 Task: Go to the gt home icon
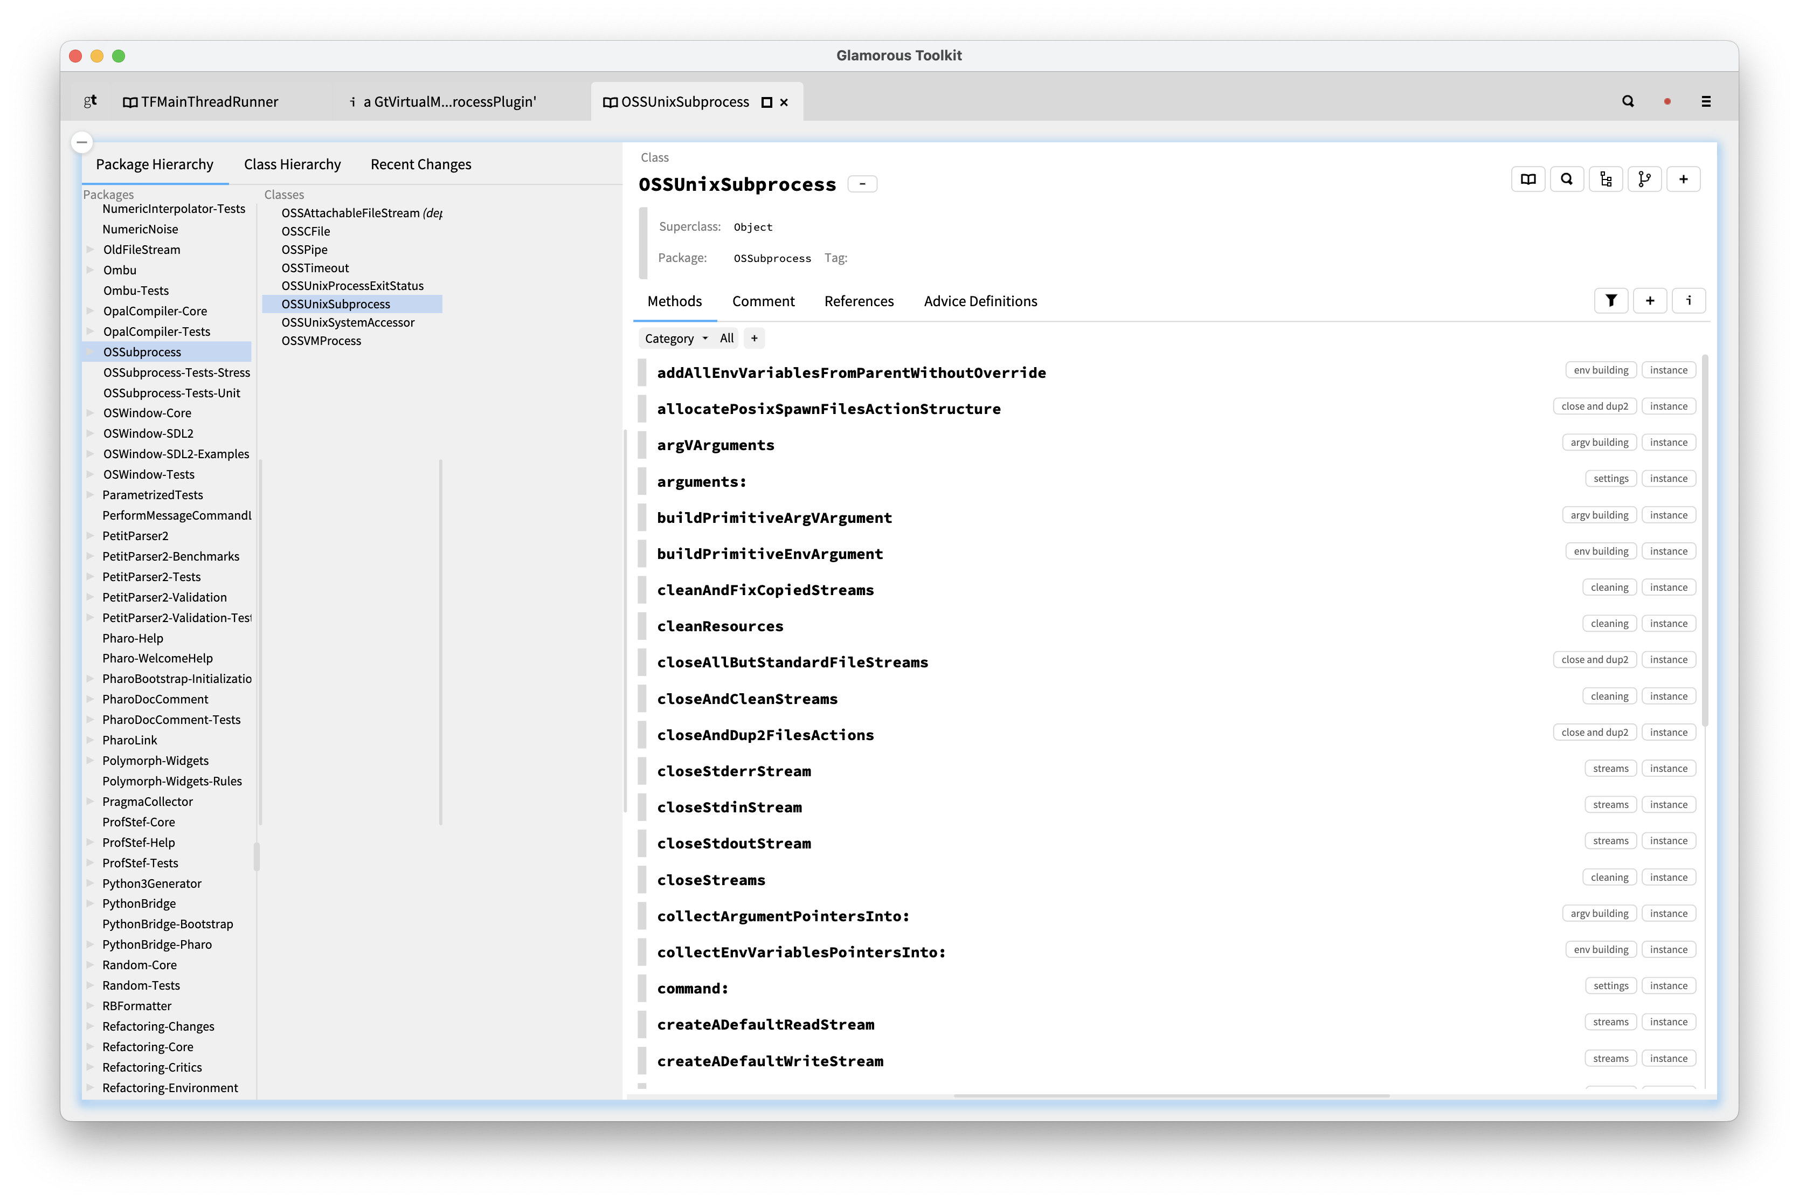click(91, 101)
